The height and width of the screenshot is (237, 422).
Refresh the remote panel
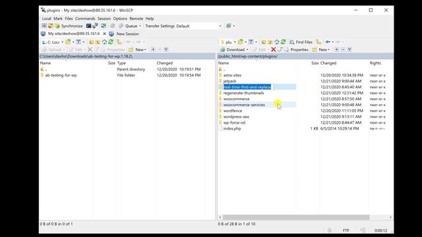(283, 42)
